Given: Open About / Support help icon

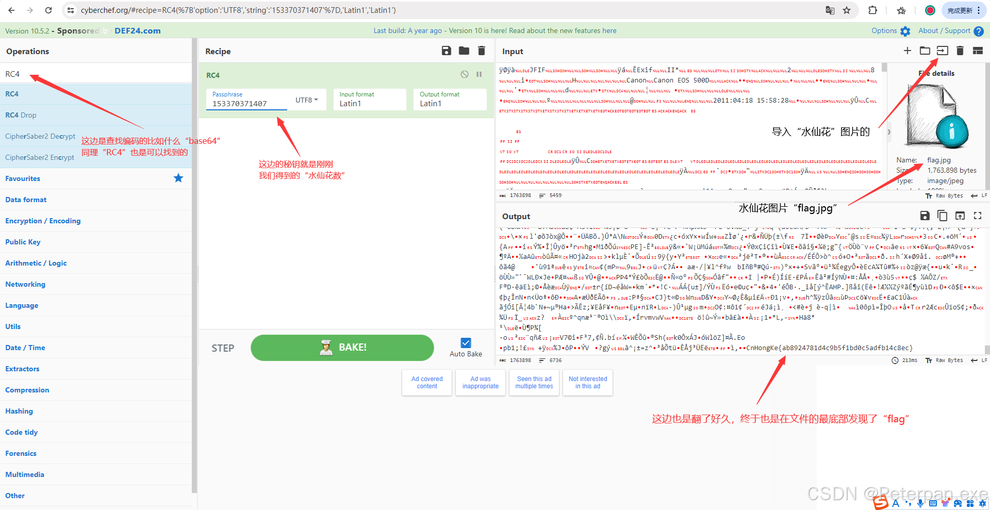Looking at the screenshot, I should (x=979, y=31).
